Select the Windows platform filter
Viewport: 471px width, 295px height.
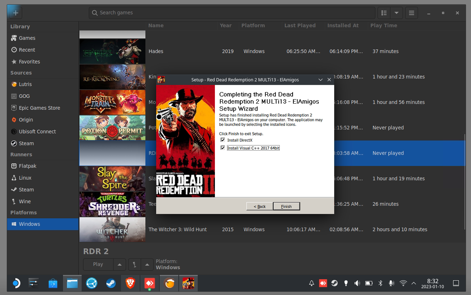coord(43,224)
